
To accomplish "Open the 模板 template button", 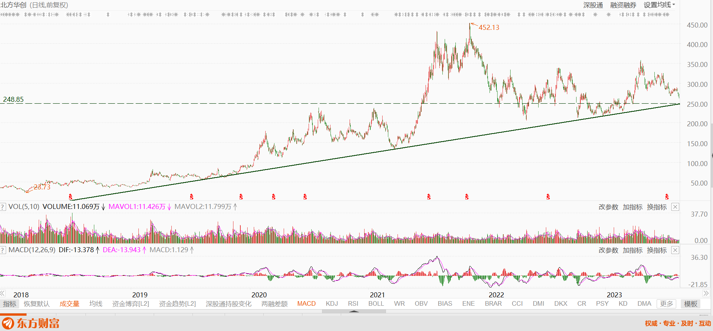I will 691,304.
